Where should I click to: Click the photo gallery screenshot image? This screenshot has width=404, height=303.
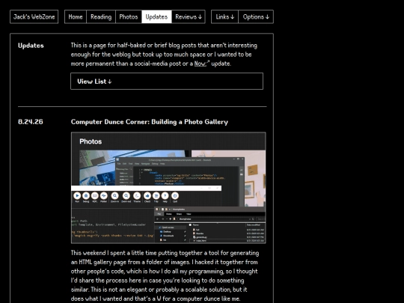click(x=168, y=188)
